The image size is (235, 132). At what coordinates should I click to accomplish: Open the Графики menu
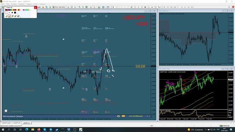click(22, 4)
